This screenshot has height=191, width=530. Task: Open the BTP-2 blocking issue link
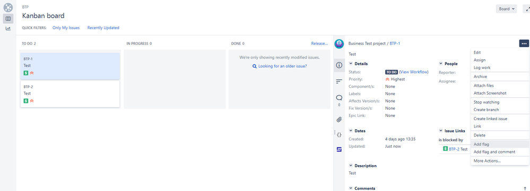point(454,149)
